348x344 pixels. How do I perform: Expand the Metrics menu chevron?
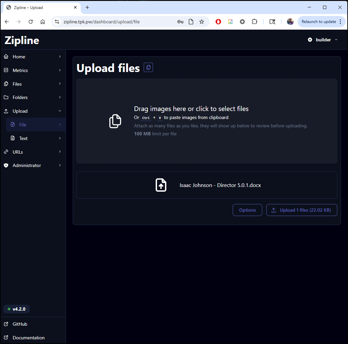pyautogui.click(x=60, y=70)
